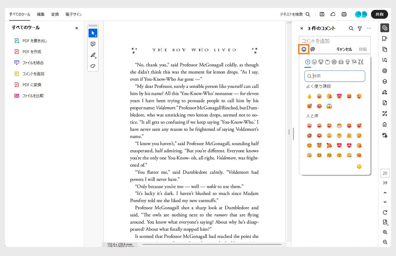This screenshot has height=256, width=396.
Task: Switch to travel emoji category tab
Action: coord(341,62)
